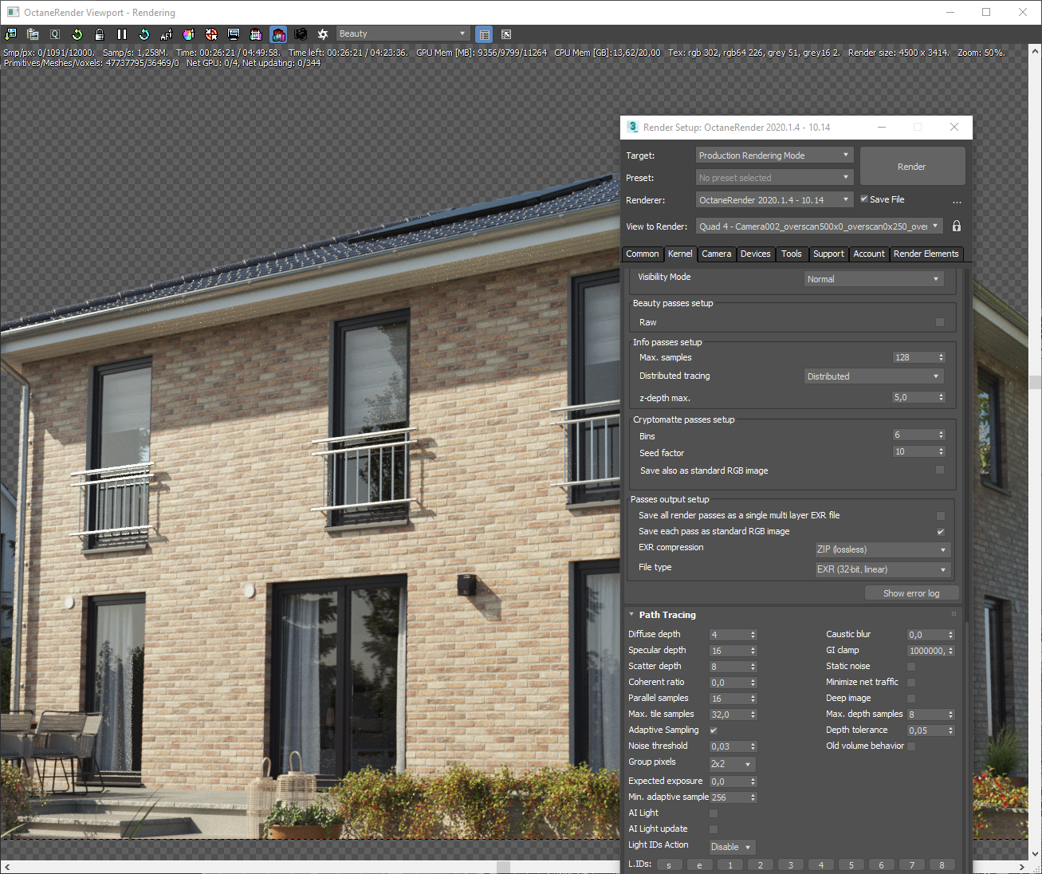Click the green restart render arrow
Screen dimensions: 1042x874
(x=77, y=34)
